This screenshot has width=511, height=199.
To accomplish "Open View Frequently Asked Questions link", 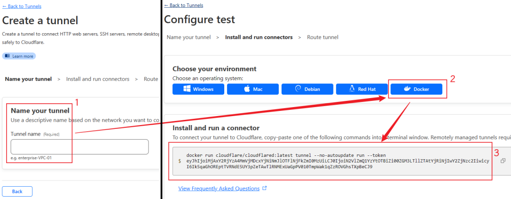I will tap(219, 189).
